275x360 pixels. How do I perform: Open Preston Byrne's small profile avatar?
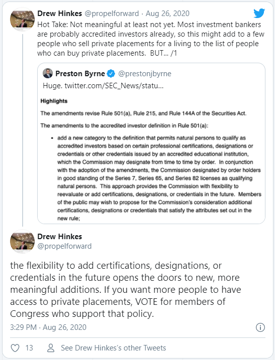[x=48, y=73]
